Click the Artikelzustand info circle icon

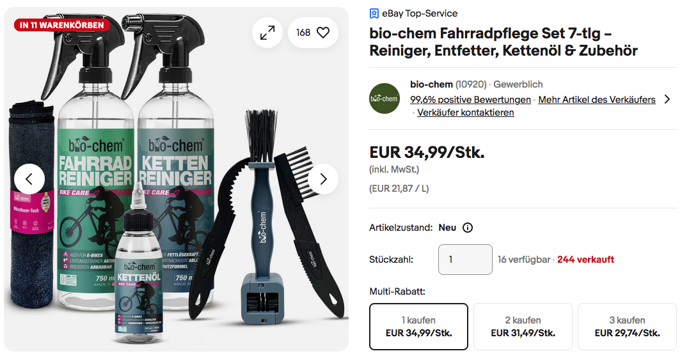[x=468, y=228]
